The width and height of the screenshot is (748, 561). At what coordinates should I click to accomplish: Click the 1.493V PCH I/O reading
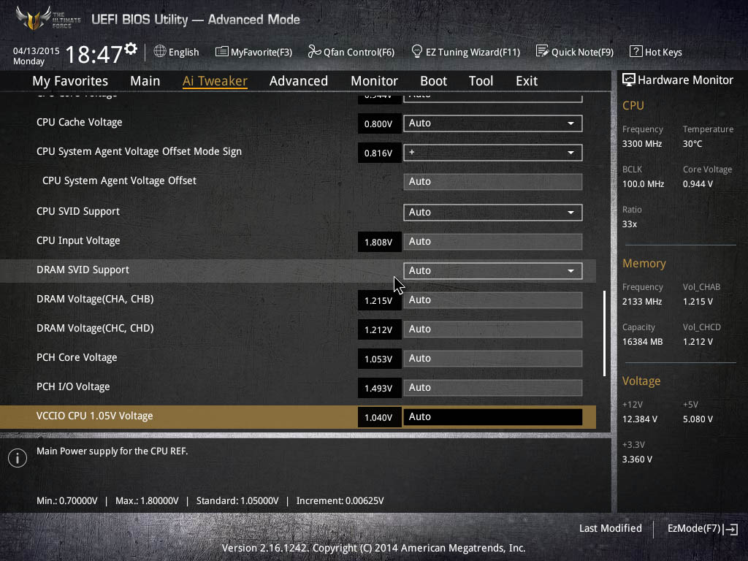[379, 389]
